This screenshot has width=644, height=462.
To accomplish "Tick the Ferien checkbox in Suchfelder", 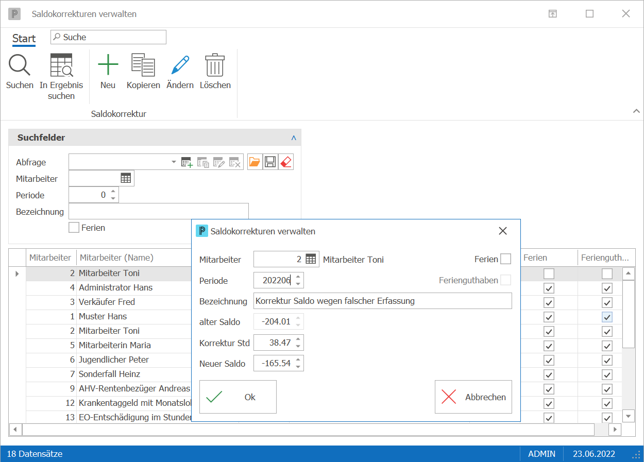I will click(74, 228).
